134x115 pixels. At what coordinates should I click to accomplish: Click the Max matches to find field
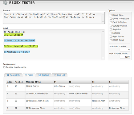(125, 57)
